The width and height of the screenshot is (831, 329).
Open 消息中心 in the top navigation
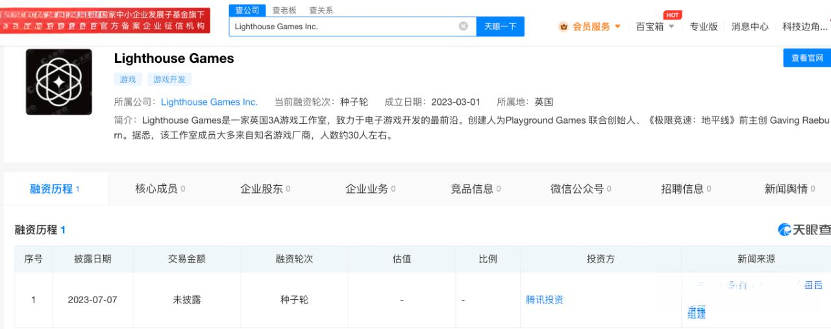pyautogui.click(x=750, y=27)
